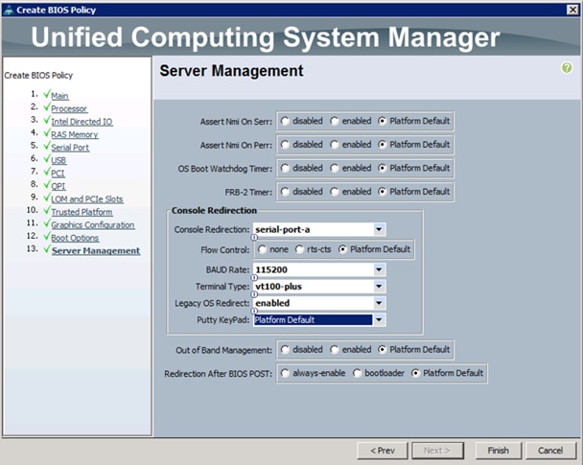Go to the Main step
583x465 pixels.
(59, 96)
